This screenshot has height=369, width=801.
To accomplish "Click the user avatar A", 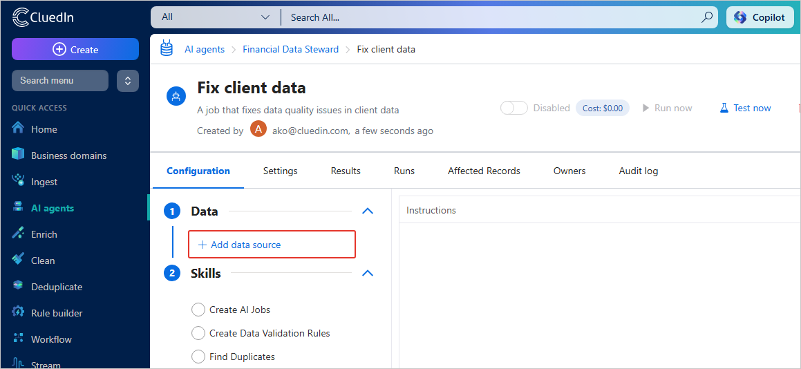I will [258, 129].
